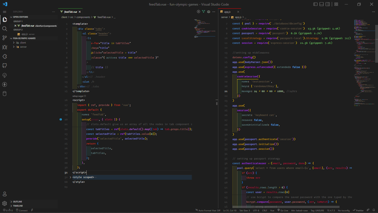This screenshot has height=213, width=378.
Task: Click Attr: kebab-case status item
Action: (300, 210)
